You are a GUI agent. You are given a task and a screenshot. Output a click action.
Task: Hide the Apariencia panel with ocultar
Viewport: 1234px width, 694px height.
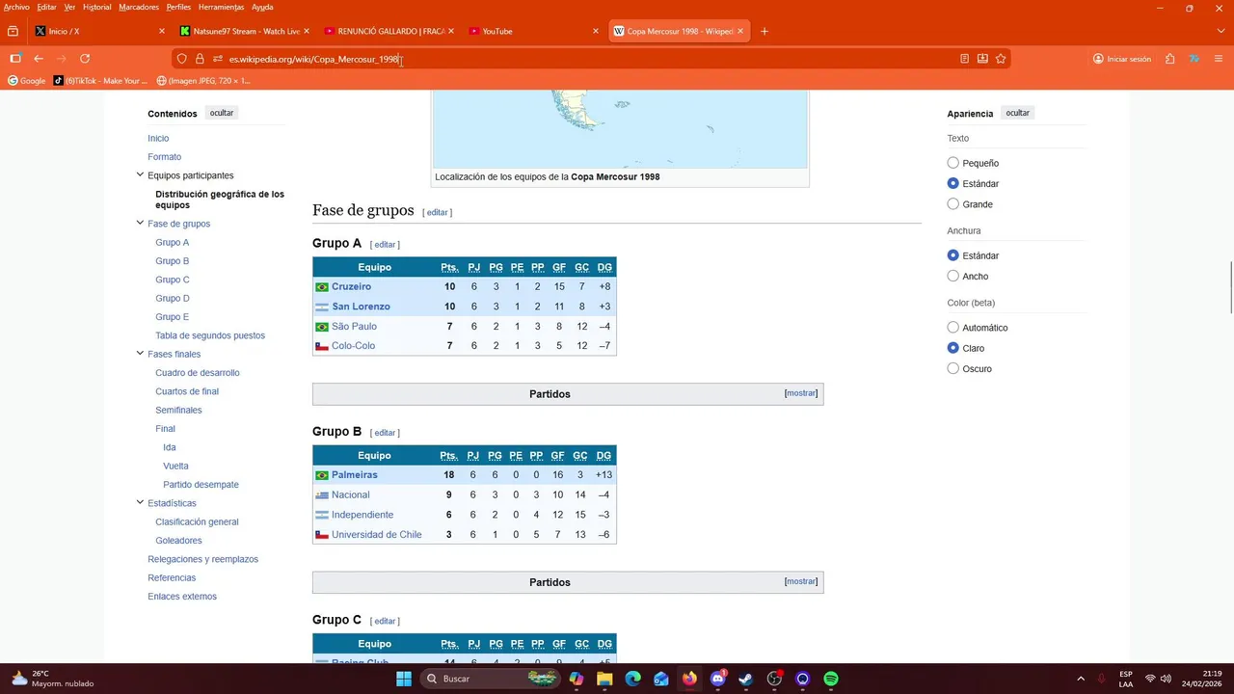[x=1018, y=113]
